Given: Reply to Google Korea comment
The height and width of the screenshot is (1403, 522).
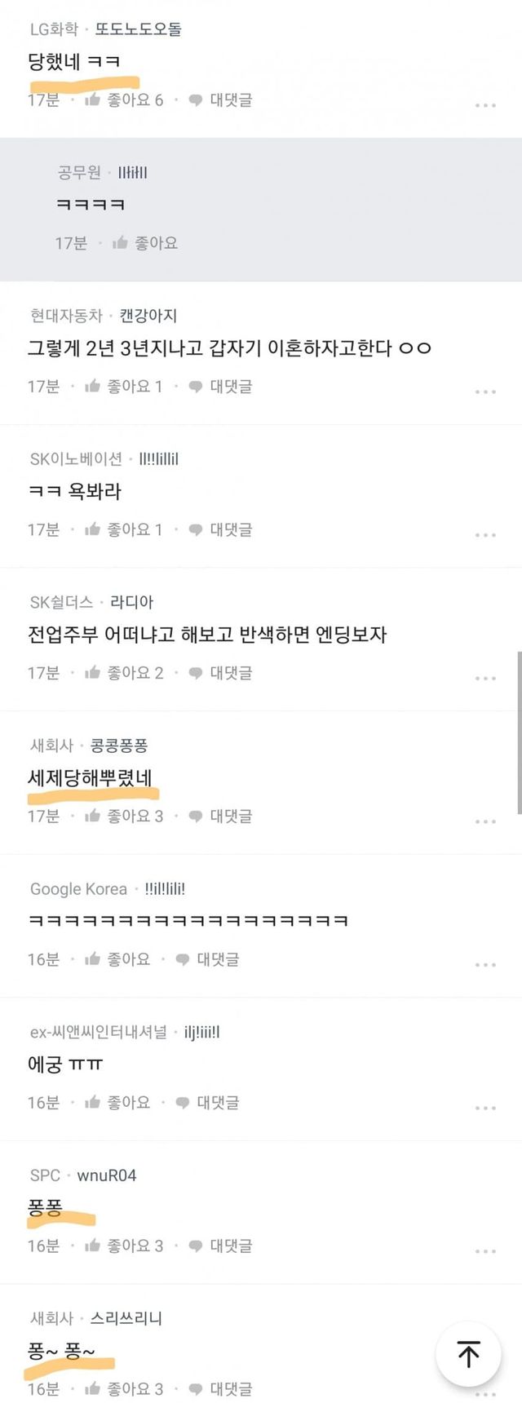Looking at the screenshot, I should (x=207, y=960).
